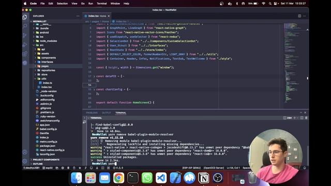
Task: Open editor more actions ellipsis
Action: tap(305, 16)
